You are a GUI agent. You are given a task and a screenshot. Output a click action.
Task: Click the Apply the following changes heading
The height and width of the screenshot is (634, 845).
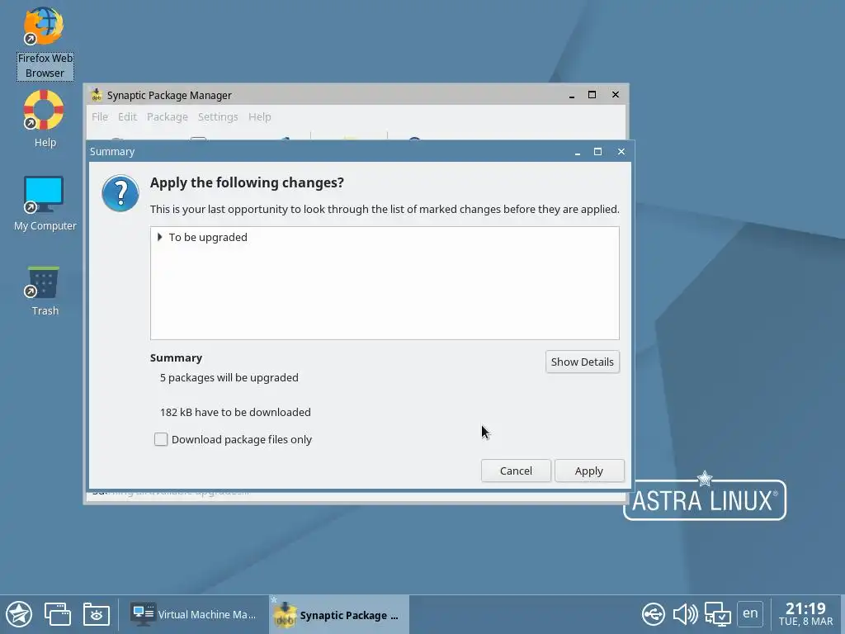(247, 182)
